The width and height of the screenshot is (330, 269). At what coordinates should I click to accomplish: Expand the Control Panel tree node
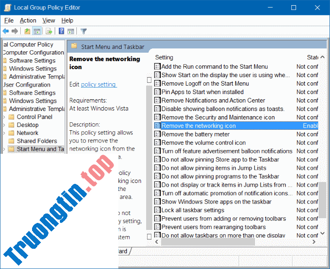coord(4,117)
